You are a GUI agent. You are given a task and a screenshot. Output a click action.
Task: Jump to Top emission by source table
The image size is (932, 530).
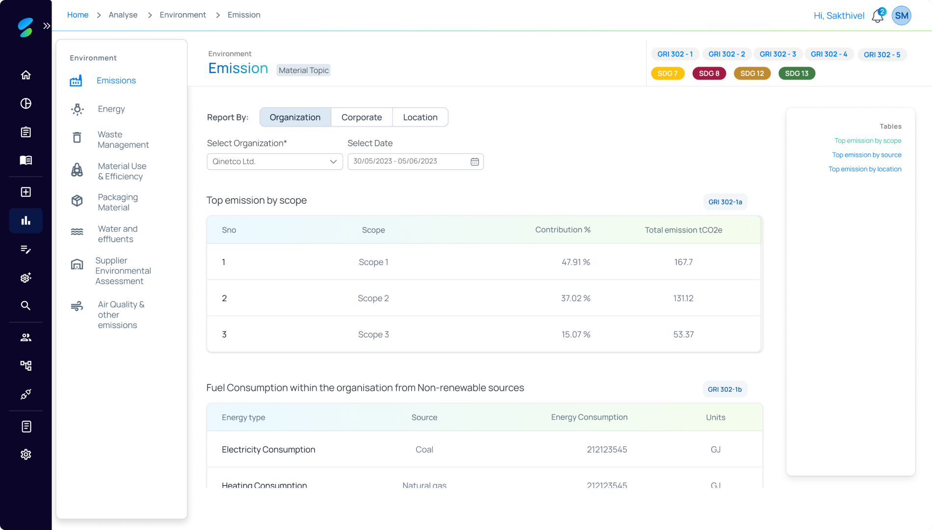[x=866, y=155]
